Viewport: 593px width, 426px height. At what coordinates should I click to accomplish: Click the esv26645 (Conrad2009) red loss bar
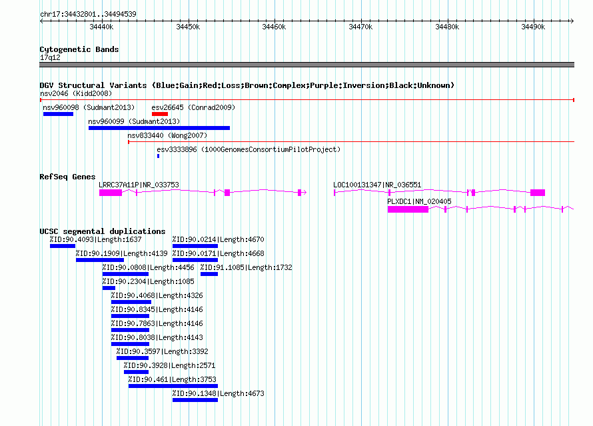coord(160,114)
